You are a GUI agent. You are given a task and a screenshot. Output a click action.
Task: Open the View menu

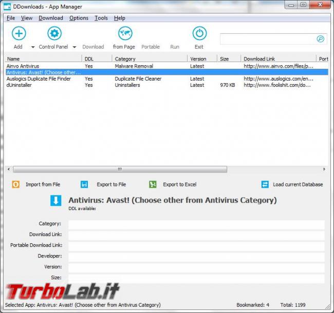tap(27, 18)
